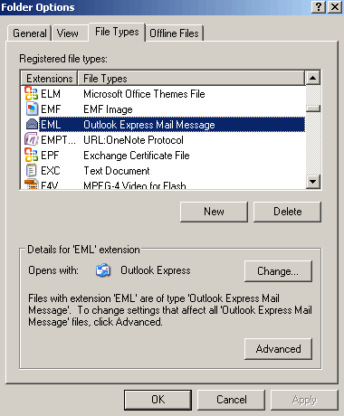Click the ELM file type icon
The width and height of the screenshot is (344, 416).
[x=32, y=93]
